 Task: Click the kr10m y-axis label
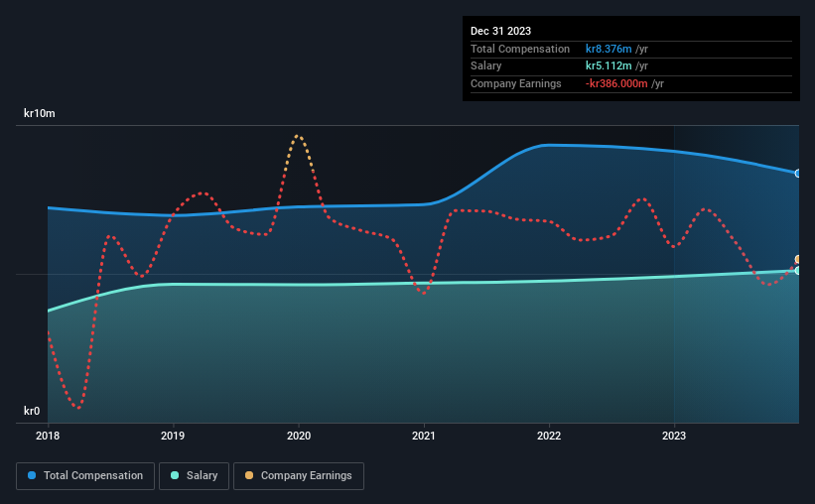[x=40, y=113]
